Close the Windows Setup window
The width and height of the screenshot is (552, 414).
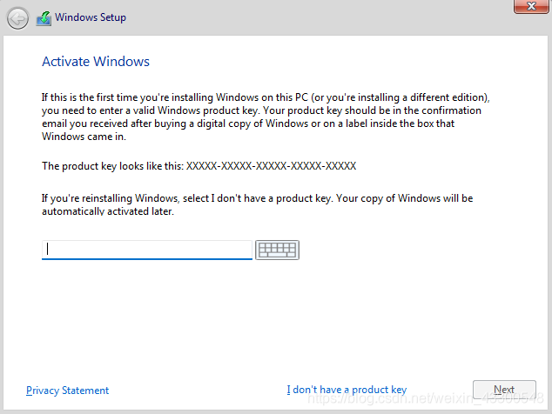coord(531,6)
